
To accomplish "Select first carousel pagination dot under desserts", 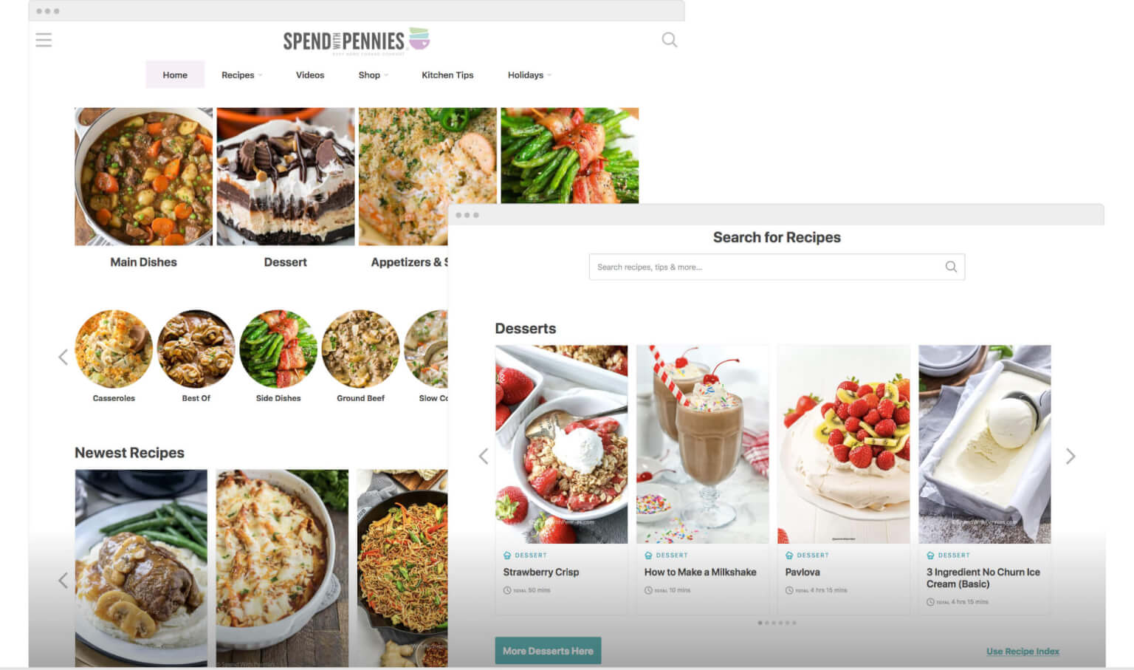I will pos(760,623).
